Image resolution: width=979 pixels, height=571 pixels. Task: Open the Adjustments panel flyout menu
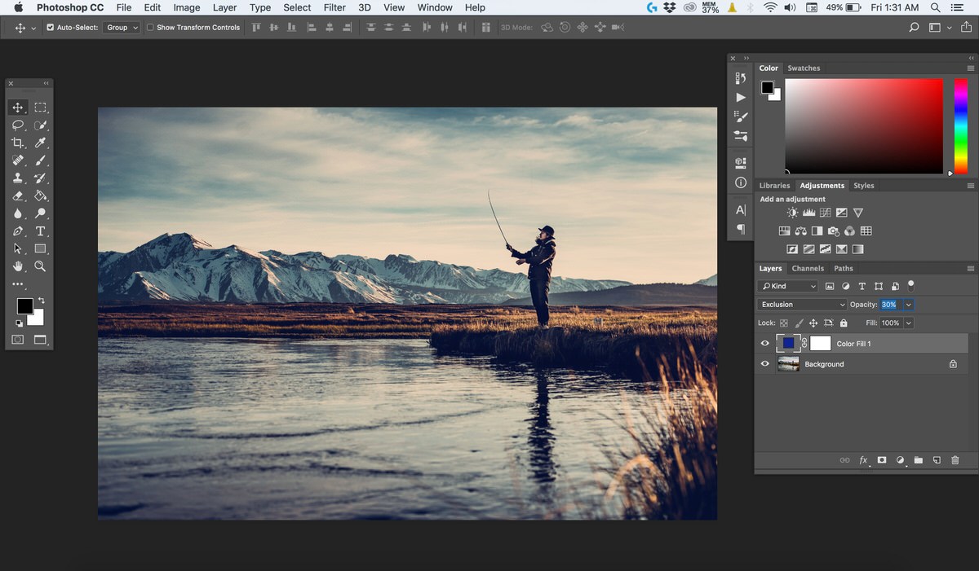click(970, 186)
